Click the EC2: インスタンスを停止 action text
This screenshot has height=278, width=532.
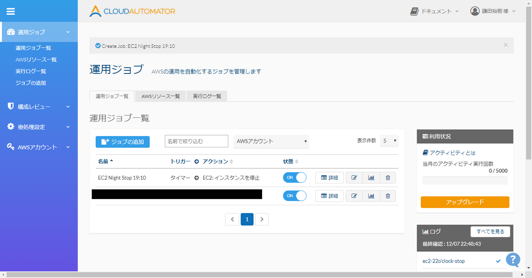(x=231, y=178)
